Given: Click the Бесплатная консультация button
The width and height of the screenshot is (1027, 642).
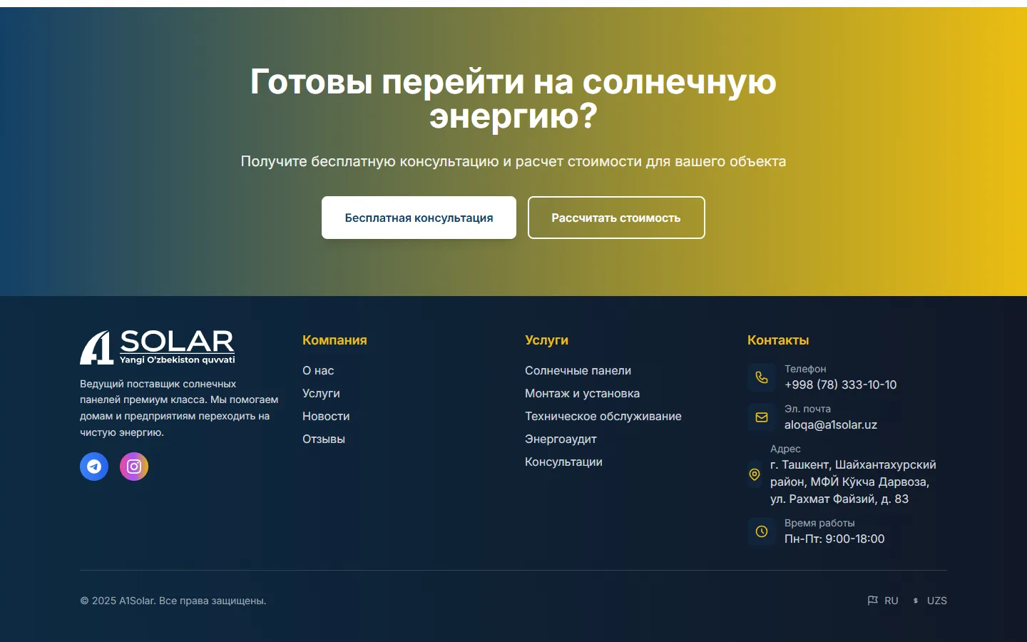Looking at the screenshot, I should coord(419,218).
